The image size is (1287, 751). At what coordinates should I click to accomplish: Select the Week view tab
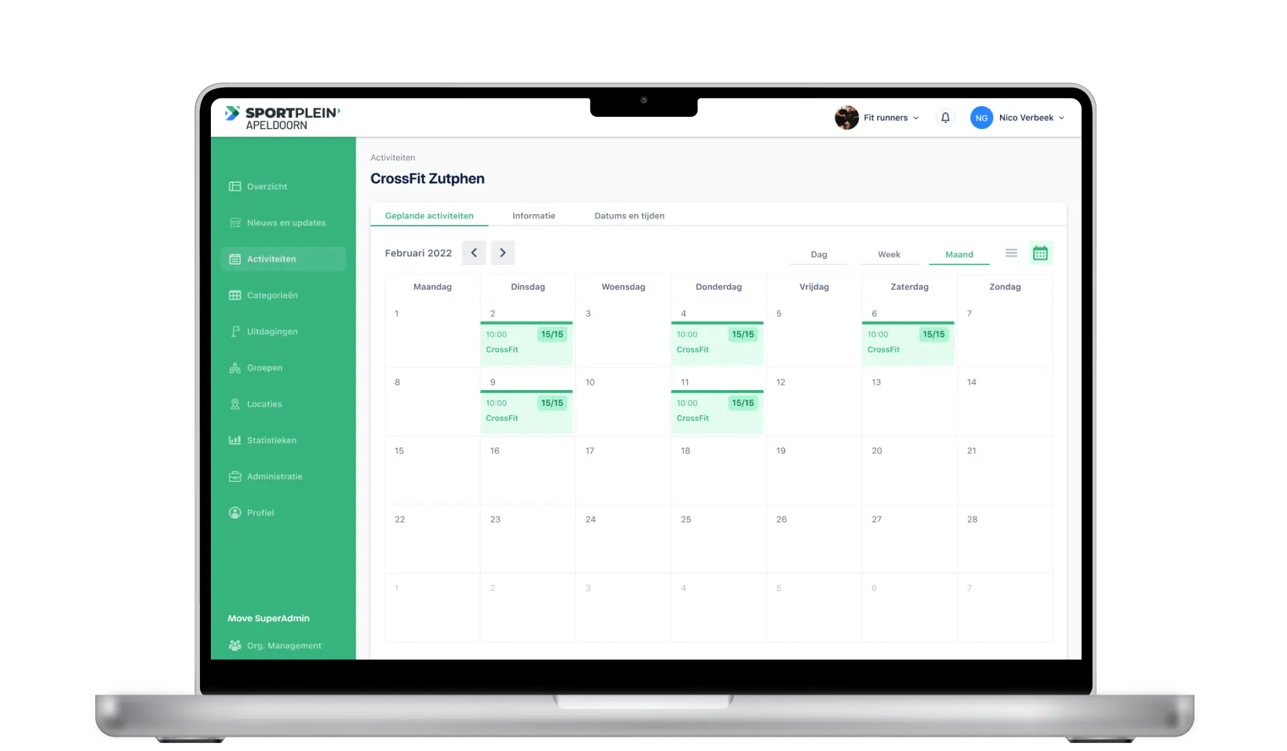(889, 254)
